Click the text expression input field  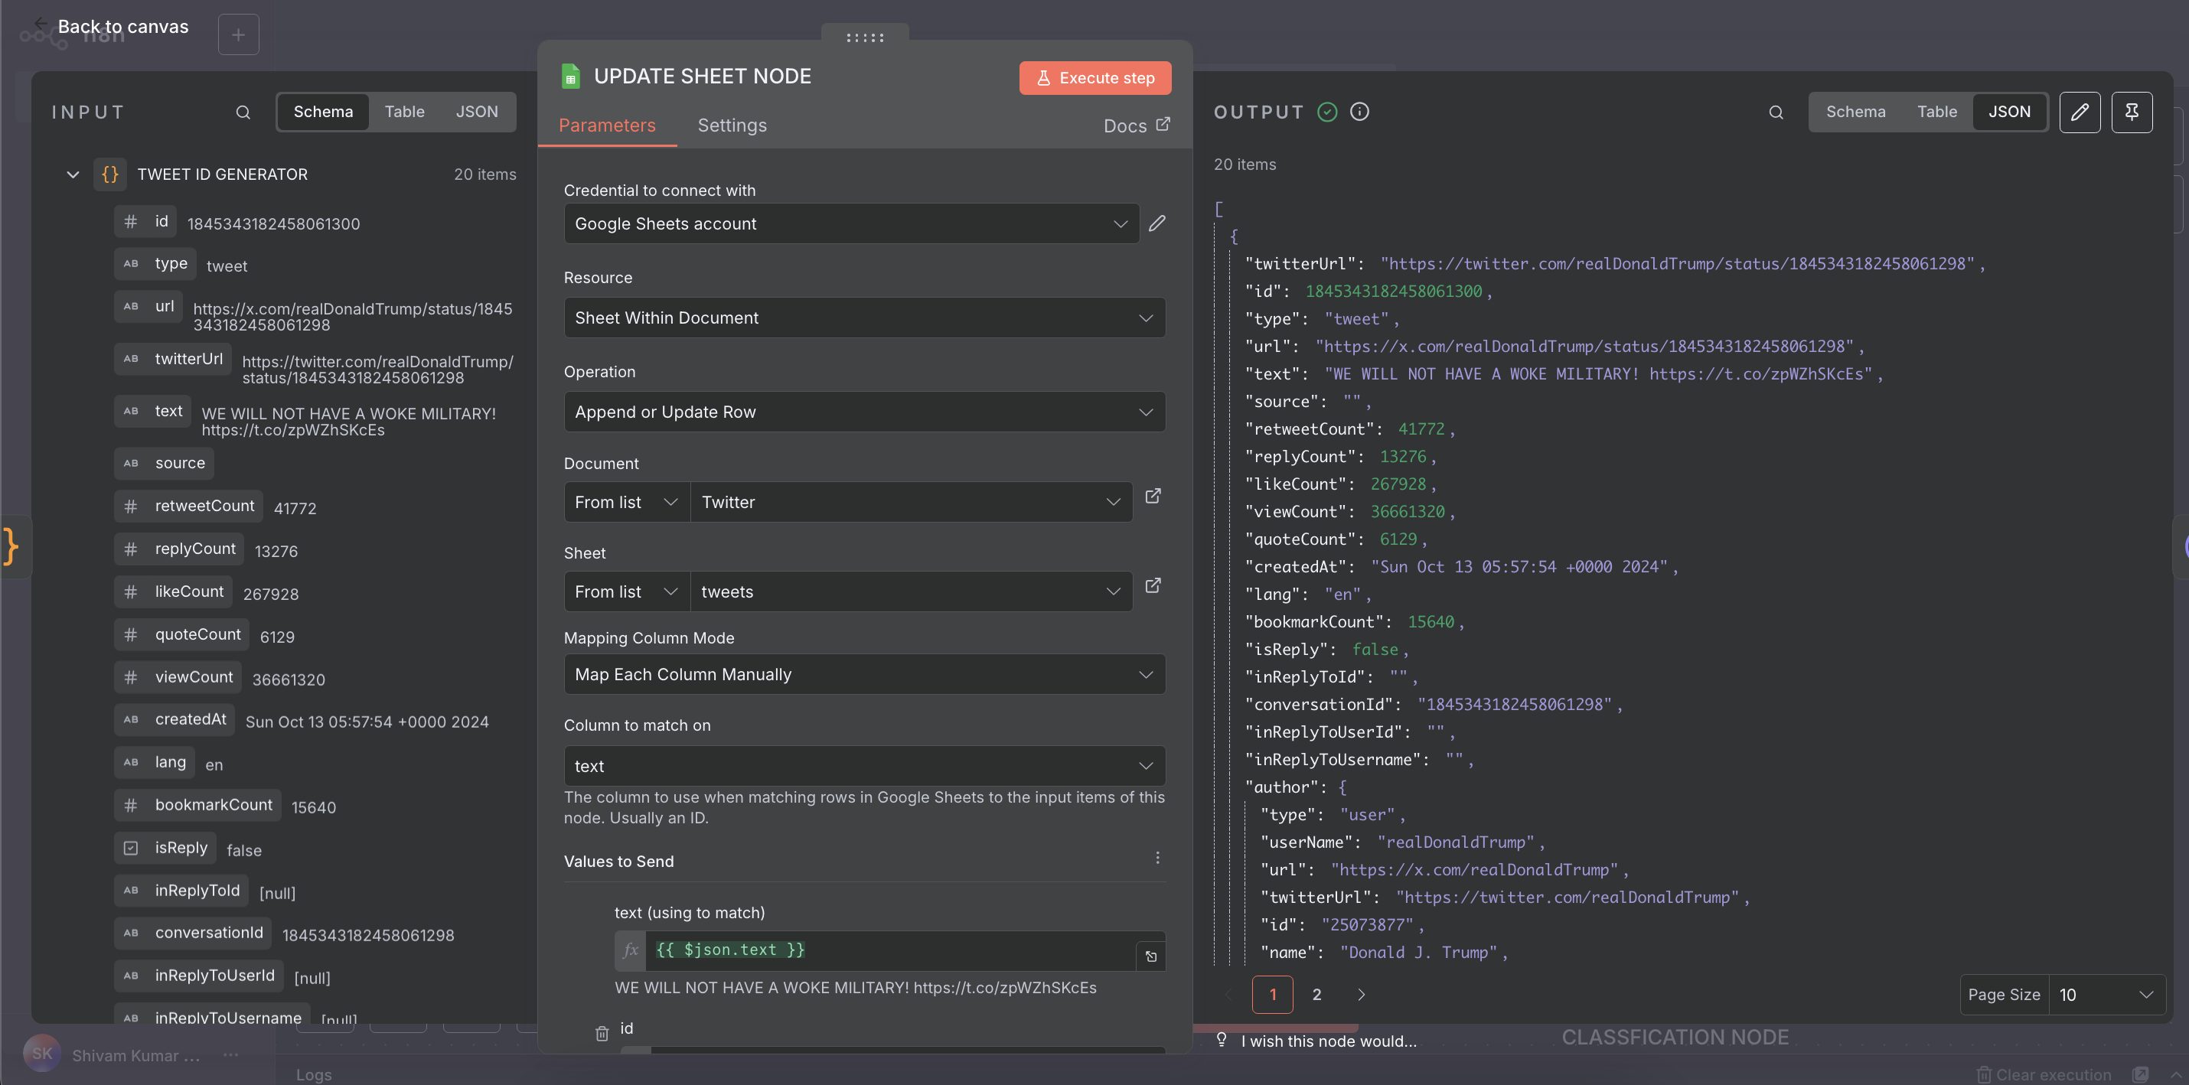click(x=888, y=950)
